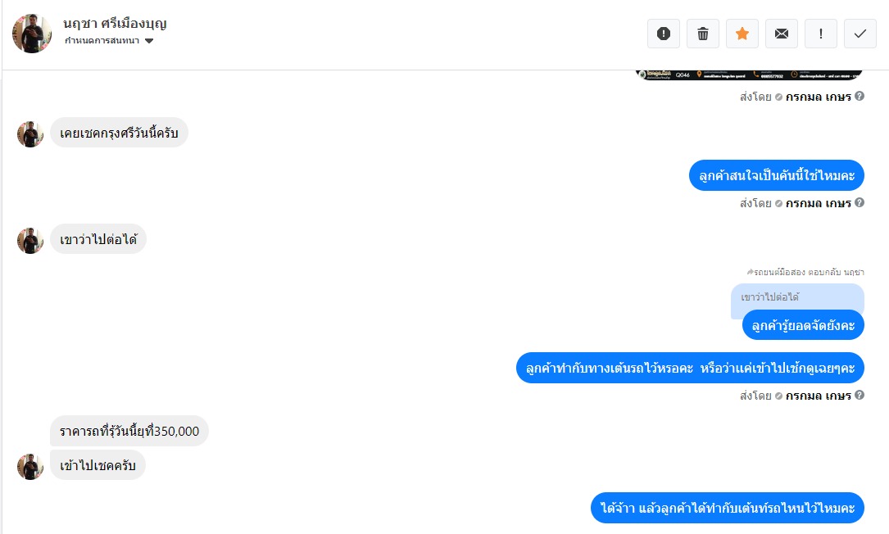Click sender avatar beside เข้าไปเชคครับ message

coord(30,467)
